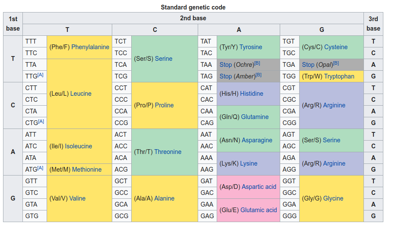Open the Phenylalanine link

[x=90, y=47]
